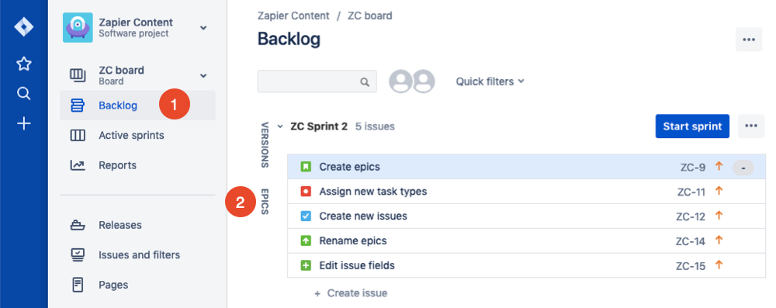Click the plus create icon in blue sidebar
776x308 pixels.
coord(24,123)
